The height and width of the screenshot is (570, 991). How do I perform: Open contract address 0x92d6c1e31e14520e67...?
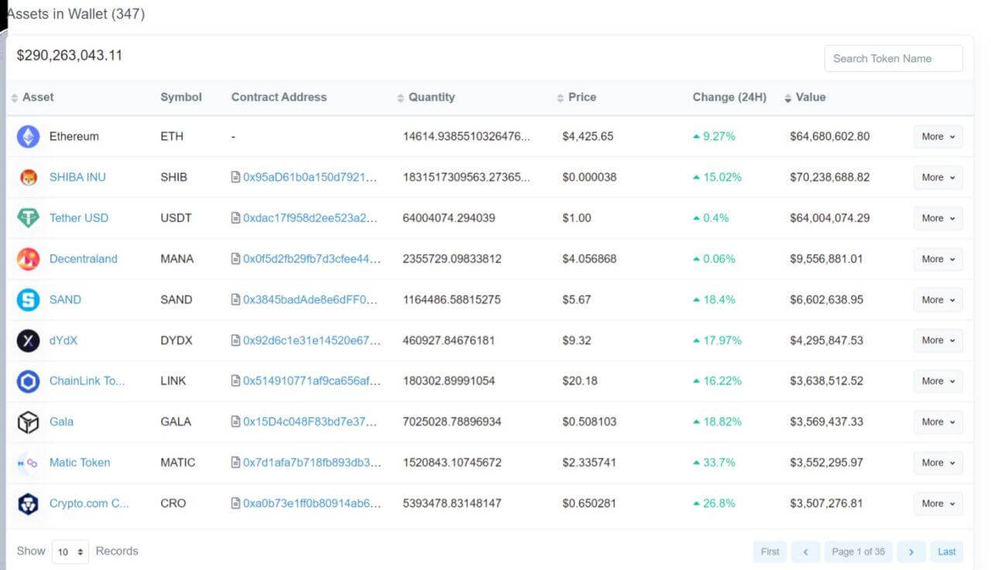click(312, 340)
